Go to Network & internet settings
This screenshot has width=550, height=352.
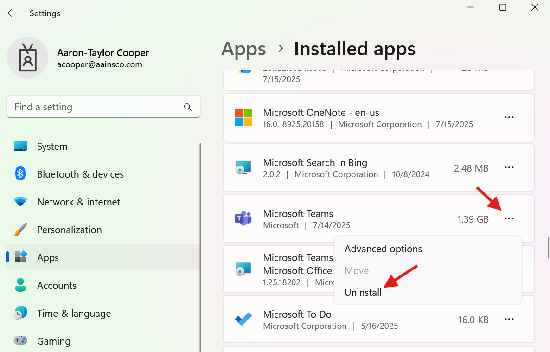pyautogui.click(x=78, y=202)
